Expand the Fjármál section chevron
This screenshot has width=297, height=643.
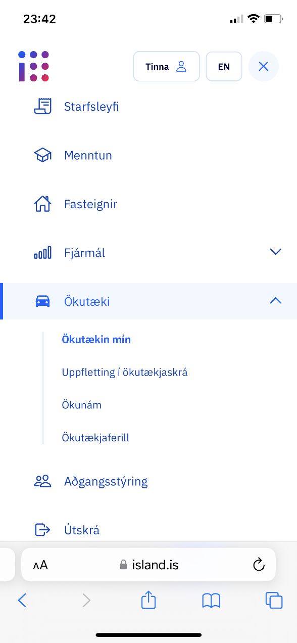pos(275,252)
